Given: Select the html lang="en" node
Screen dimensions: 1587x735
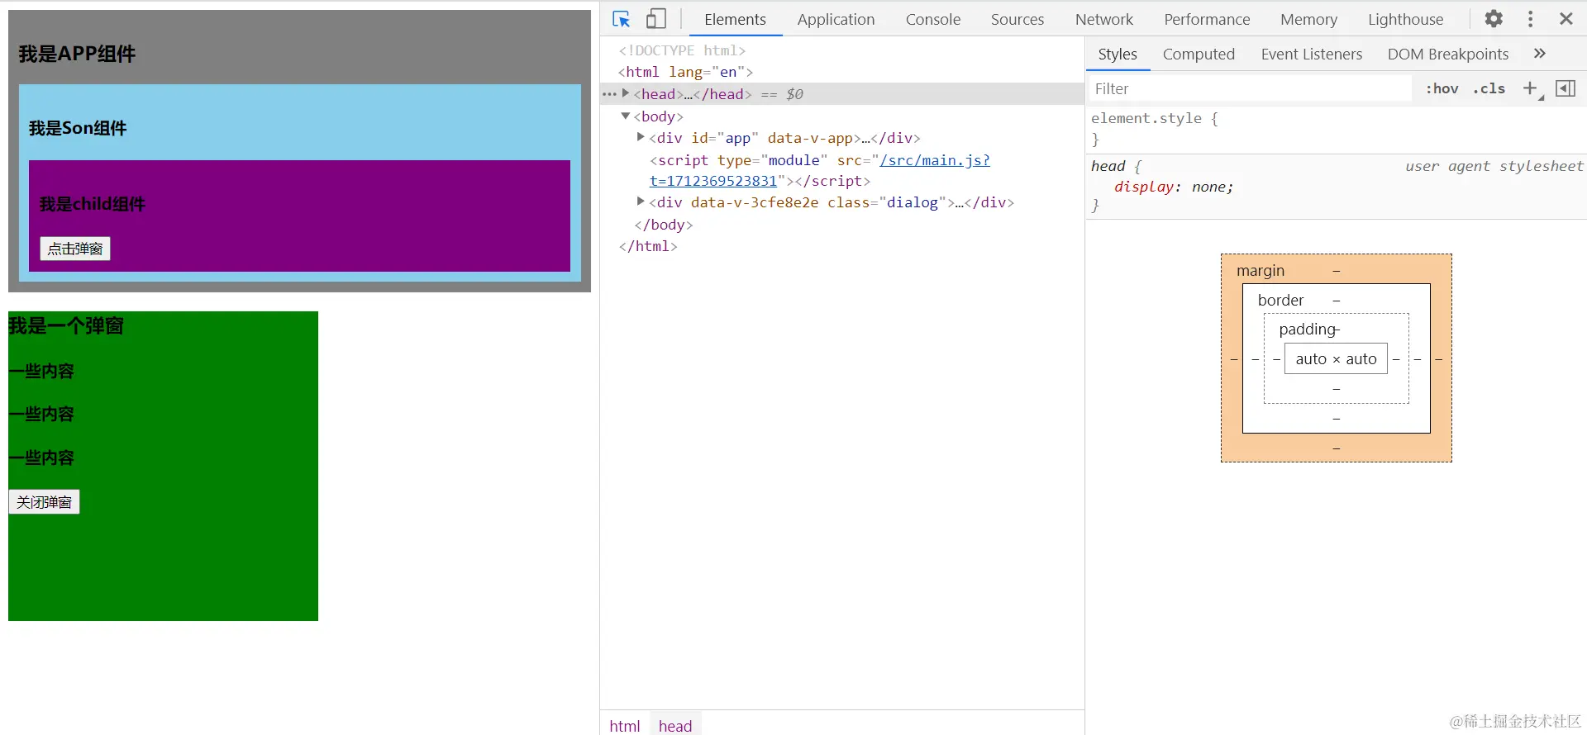Looking at the screenshot, I should tap(685, 72).
